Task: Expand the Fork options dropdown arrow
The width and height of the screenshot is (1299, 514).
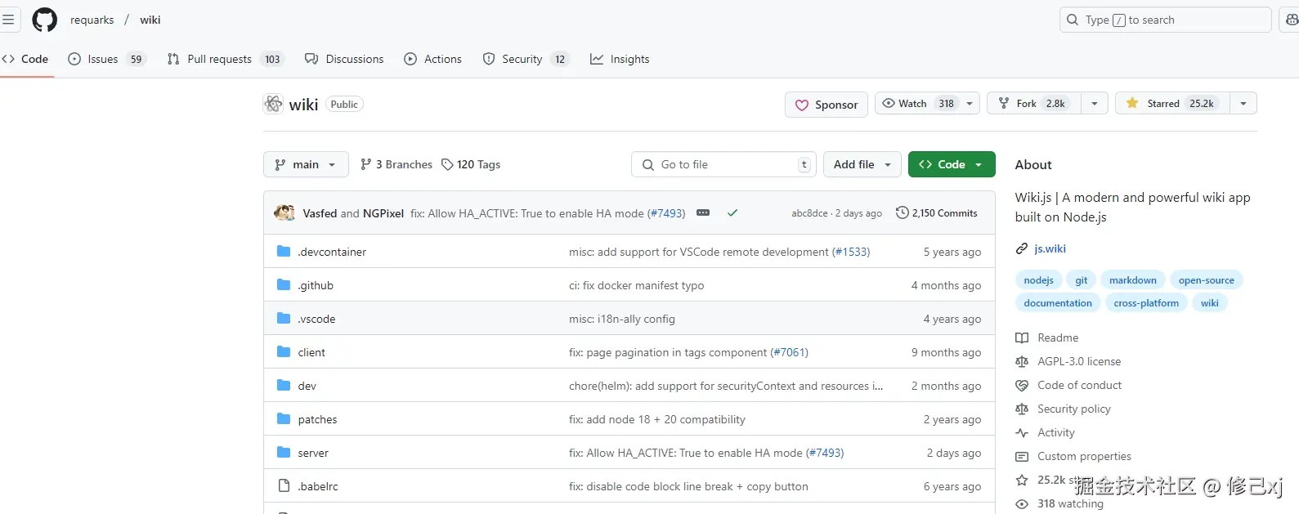Action: pyautogui.click(x=1095, y=103)
